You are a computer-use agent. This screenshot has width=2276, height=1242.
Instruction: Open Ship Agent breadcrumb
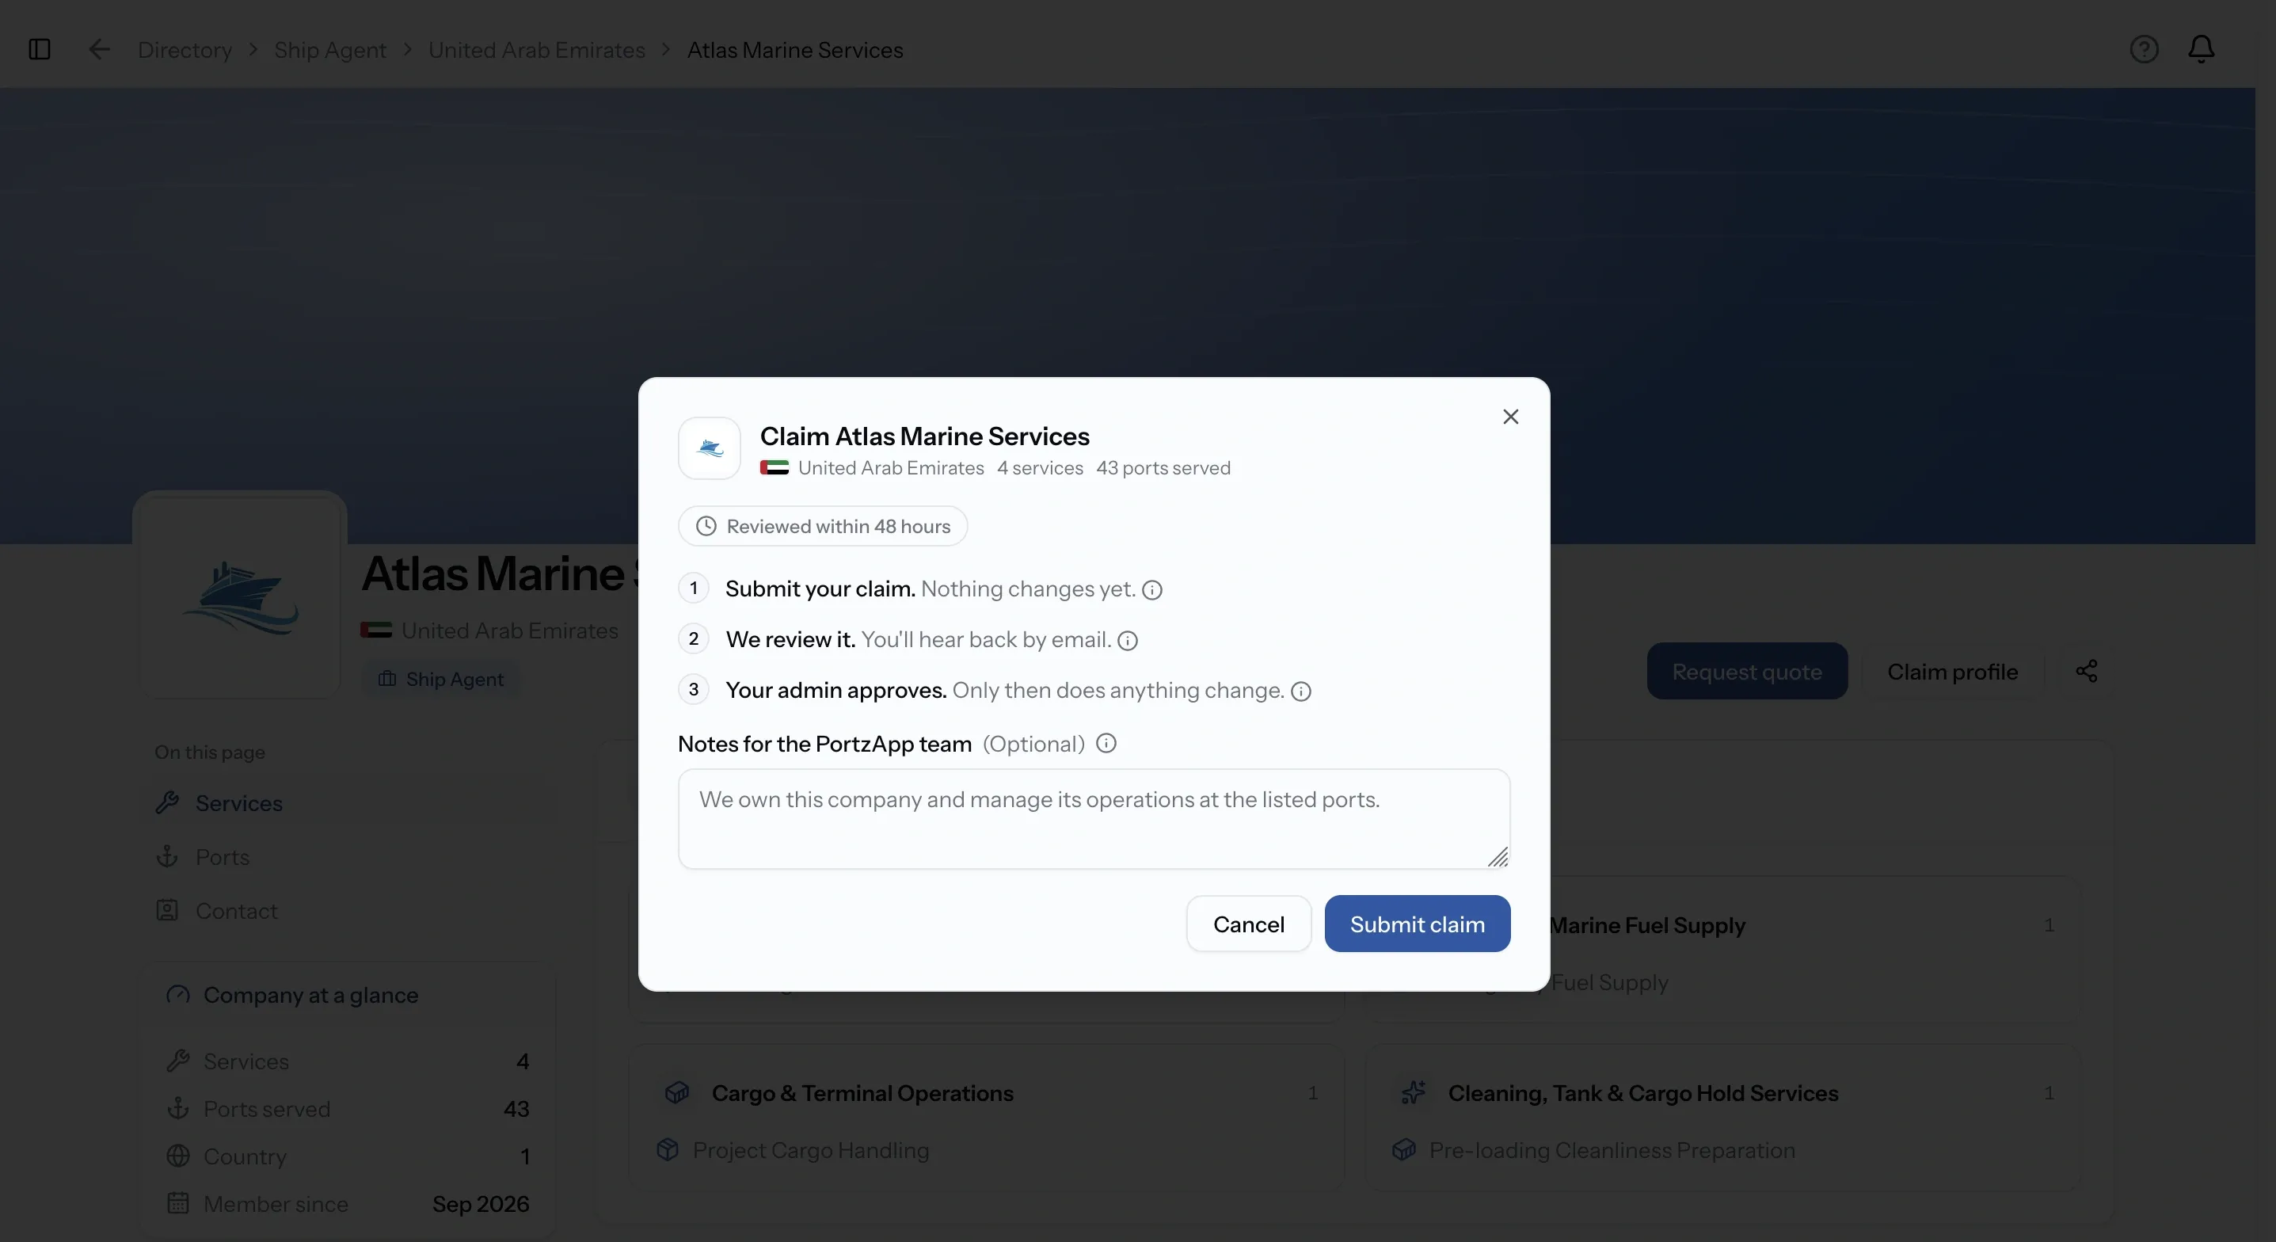click(x=330, y=49)
